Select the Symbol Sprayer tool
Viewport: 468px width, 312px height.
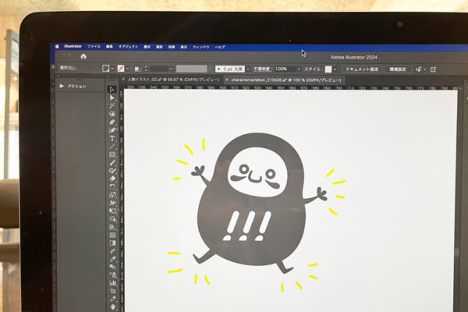tap(112, 275)
